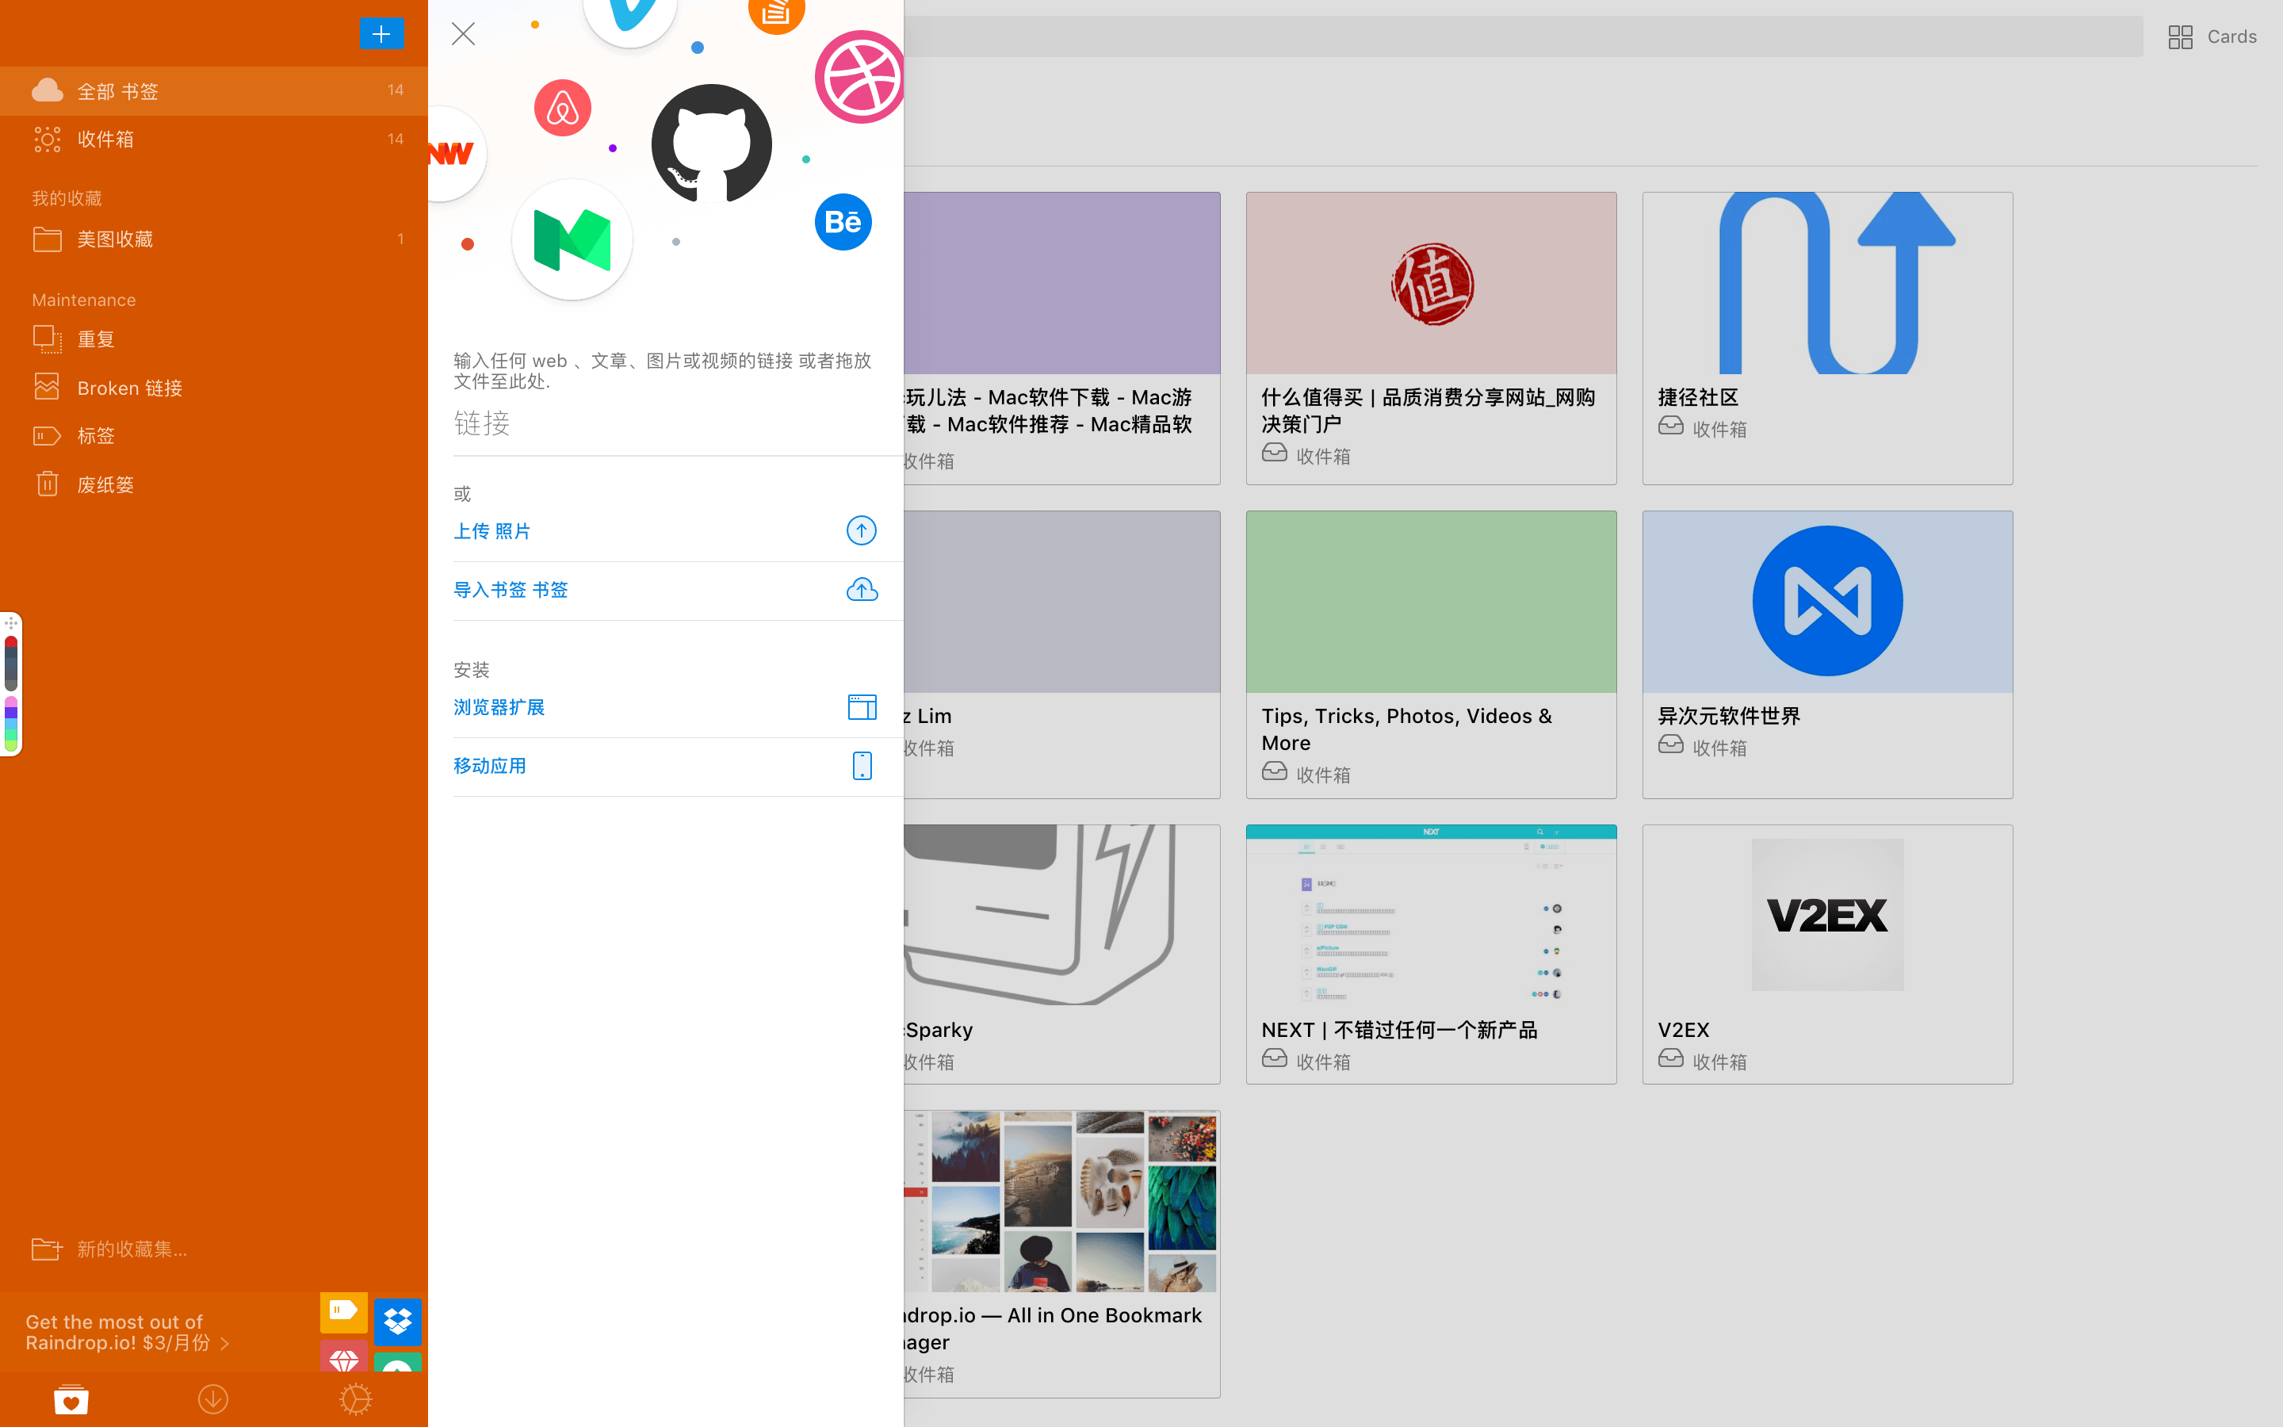Click the browser window extension icon

(862, 707)
